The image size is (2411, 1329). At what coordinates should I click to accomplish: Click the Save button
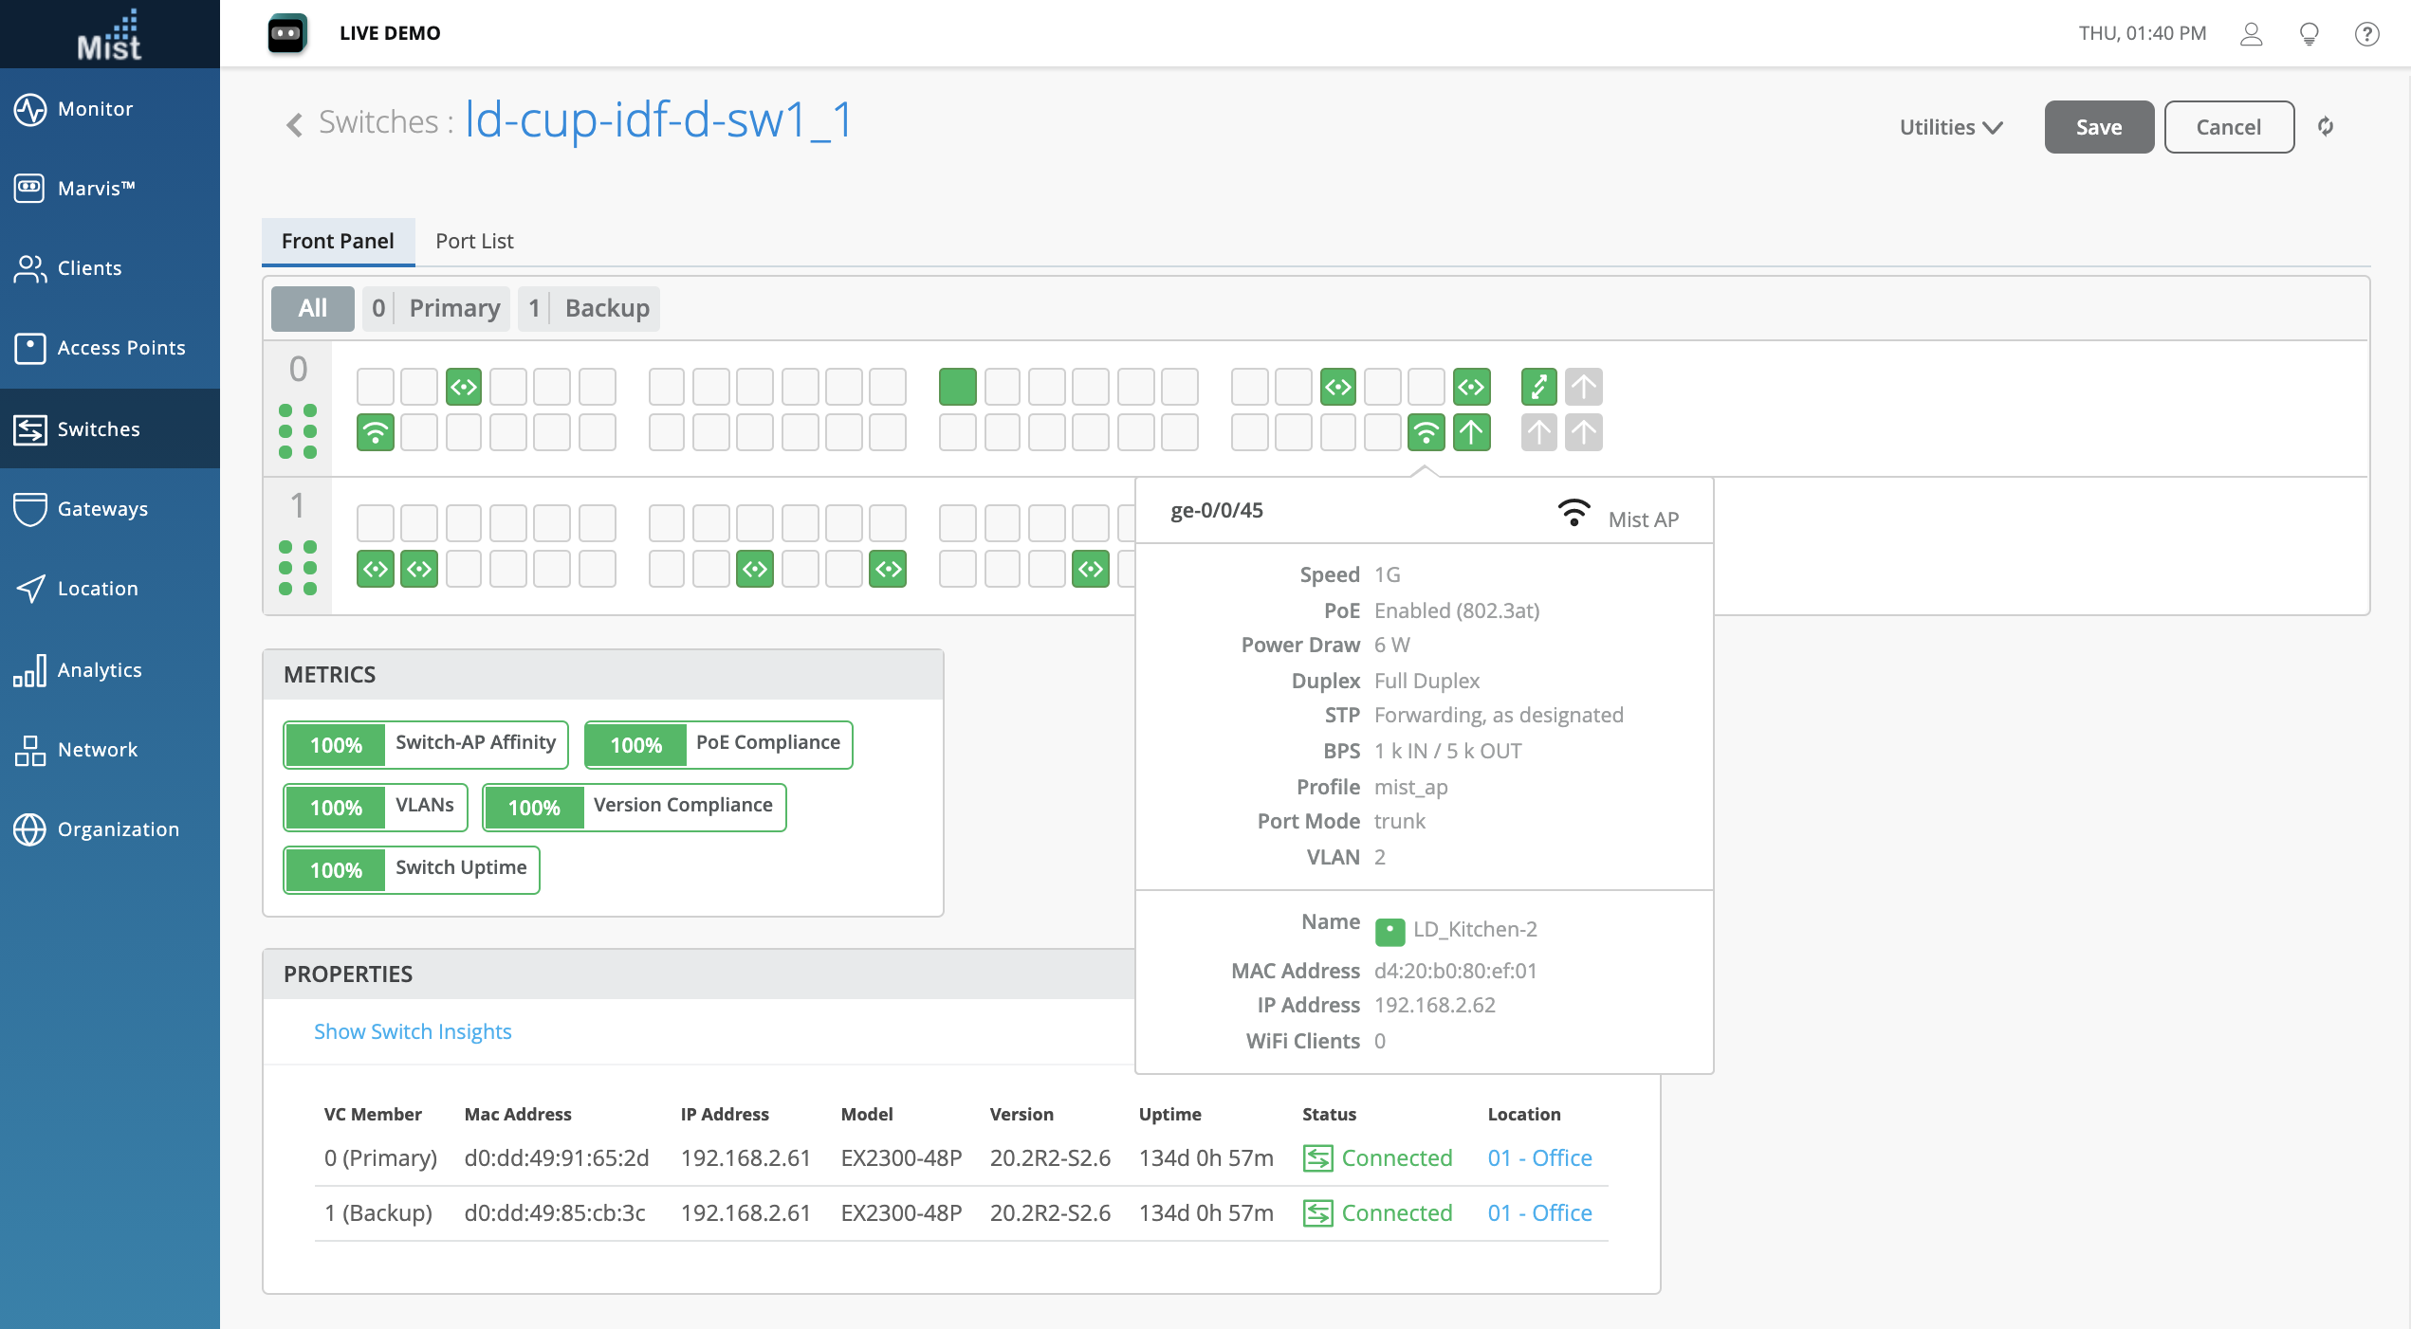pos(2098,127)
